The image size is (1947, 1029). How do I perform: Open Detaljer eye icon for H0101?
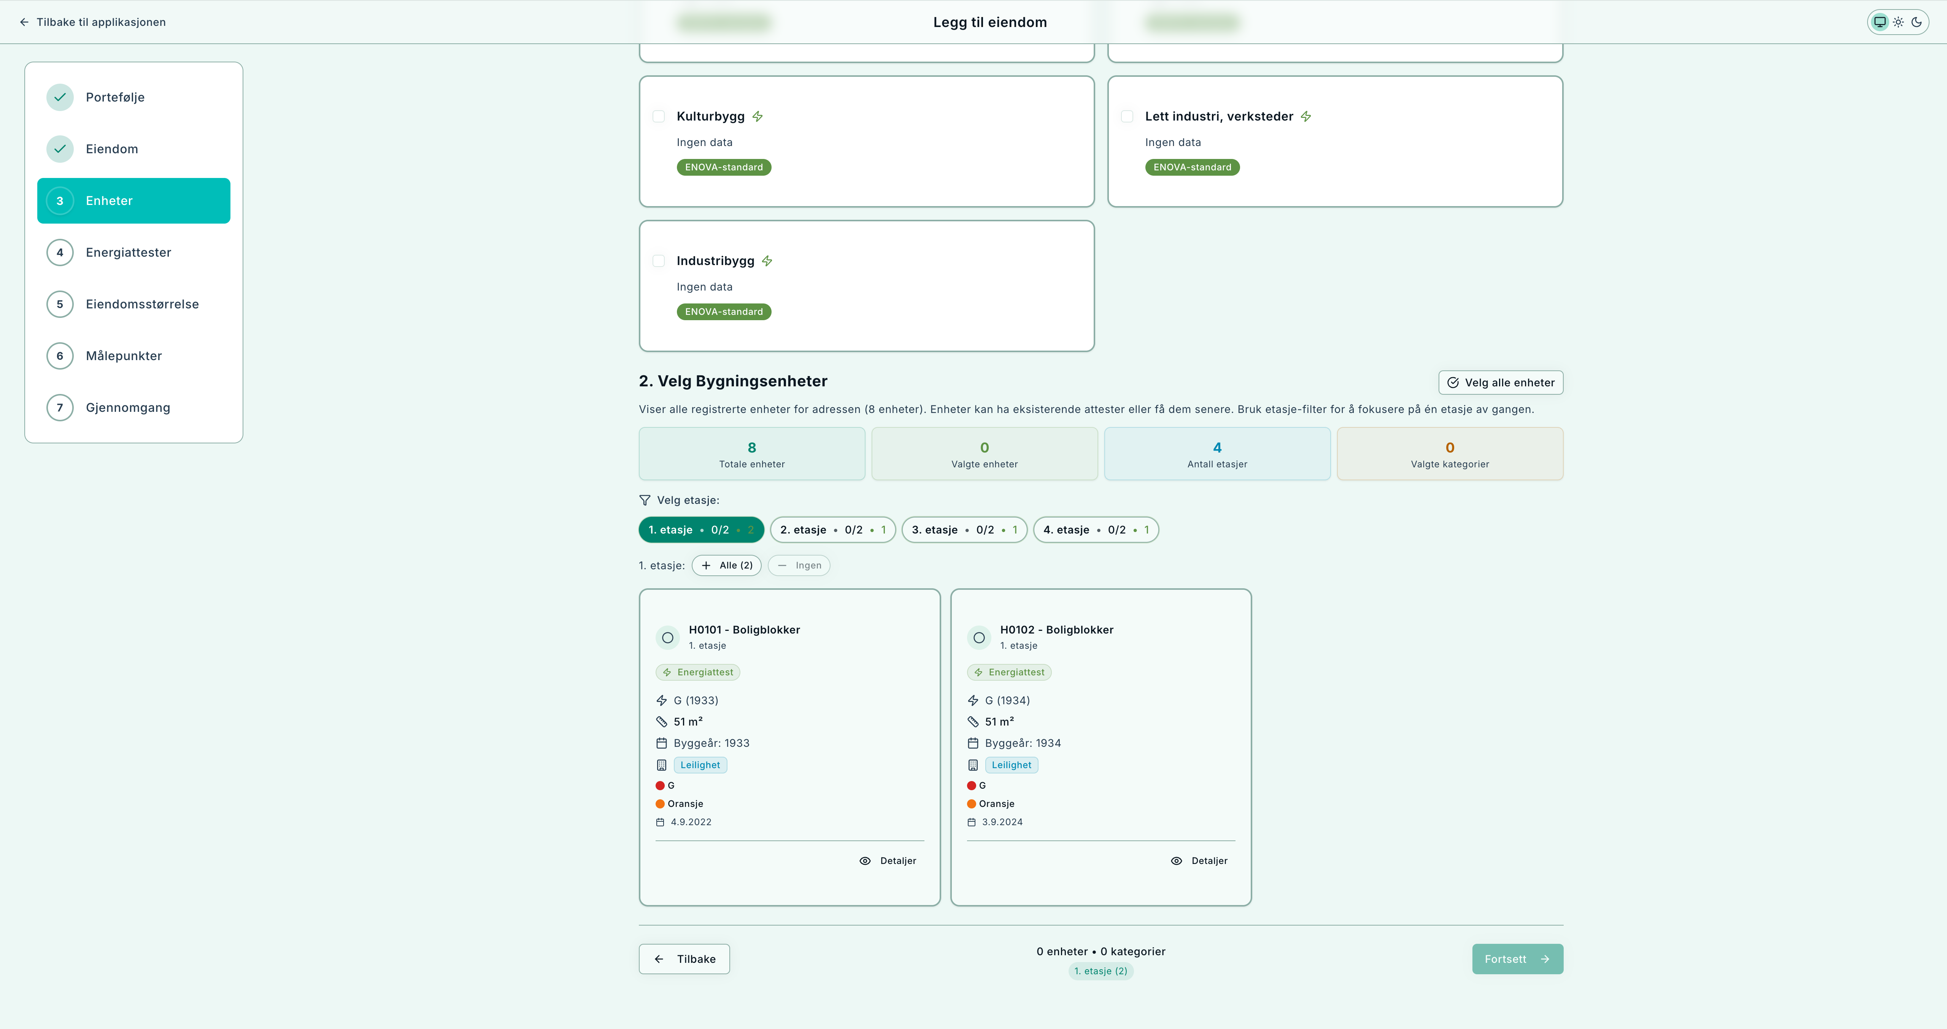pos(866,861)
